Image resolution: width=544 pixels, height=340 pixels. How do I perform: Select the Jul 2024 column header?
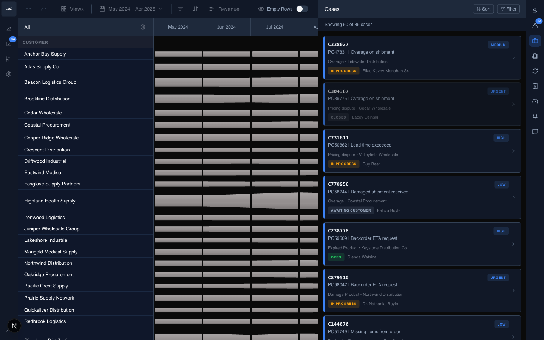275,27
